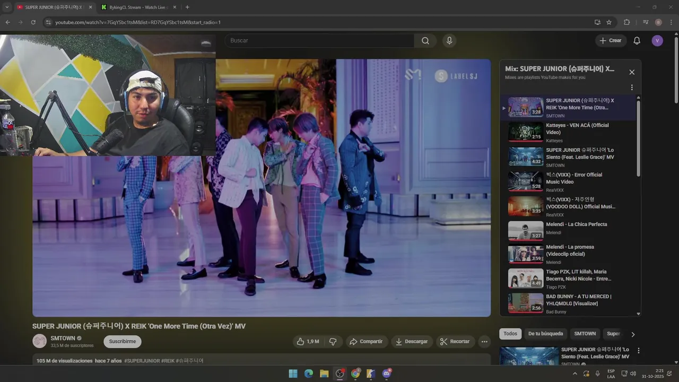This screenshot has width=679, height=382.
Task: Bookmark page with star icon
Action: [609, 22]
